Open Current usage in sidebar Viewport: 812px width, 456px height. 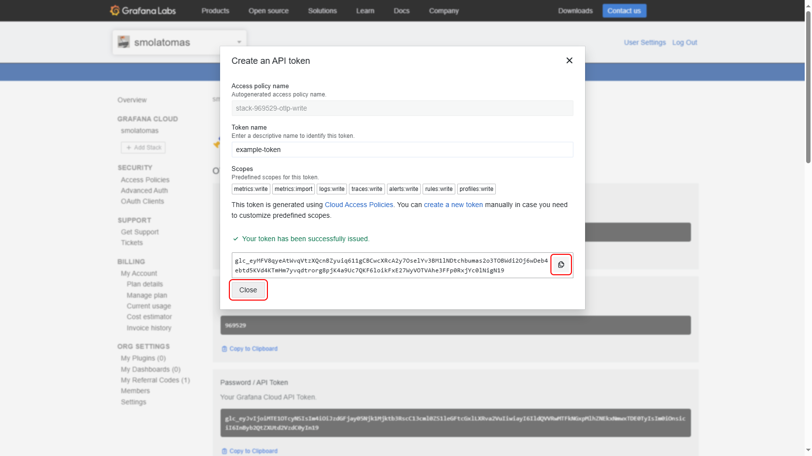pos(148,306)
